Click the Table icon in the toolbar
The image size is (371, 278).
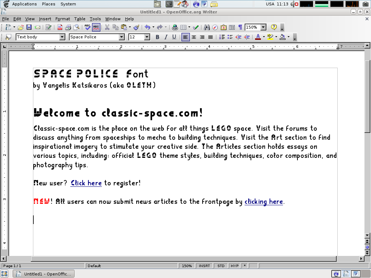tap(183, 27)
